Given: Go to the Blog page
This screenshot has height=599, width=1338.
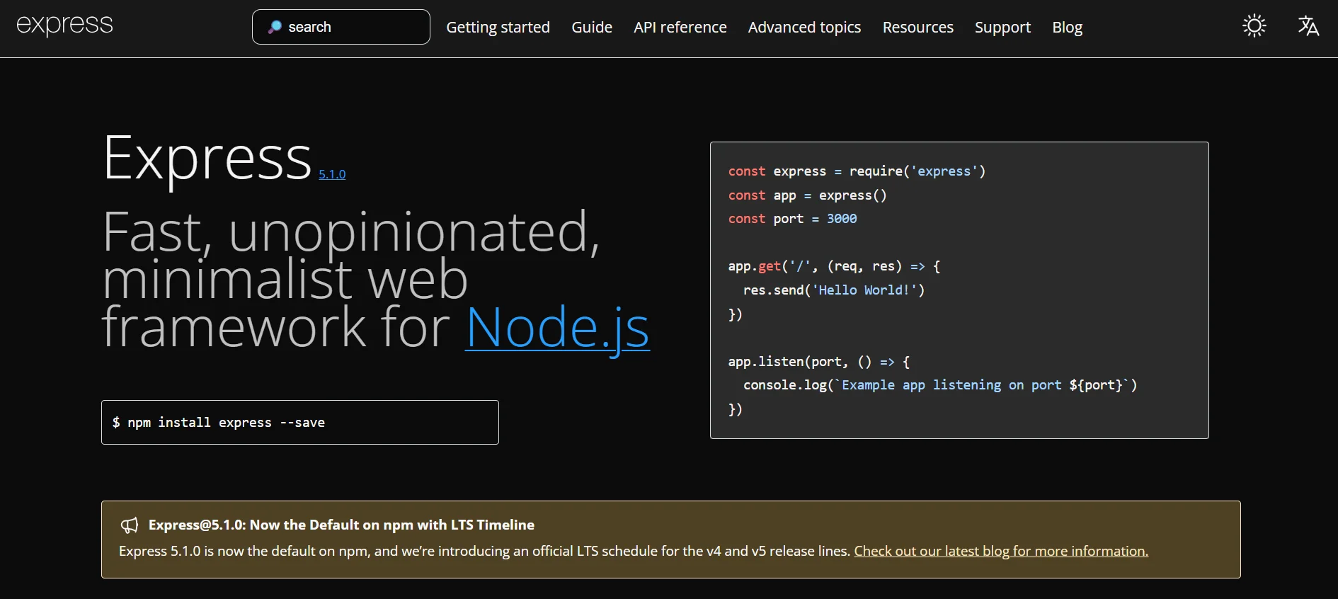Looking at the screenshot, I should 1067,28.
